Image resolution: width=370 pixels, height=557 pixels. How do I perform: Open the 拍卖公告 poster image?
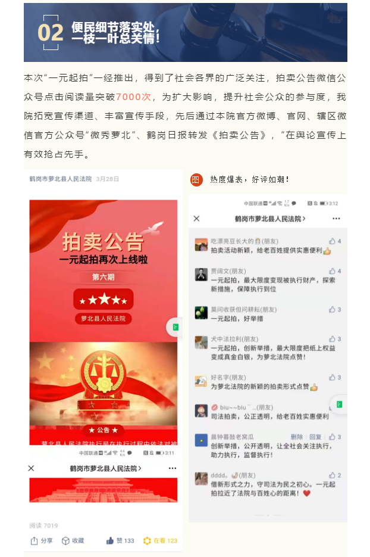[104, 322]
